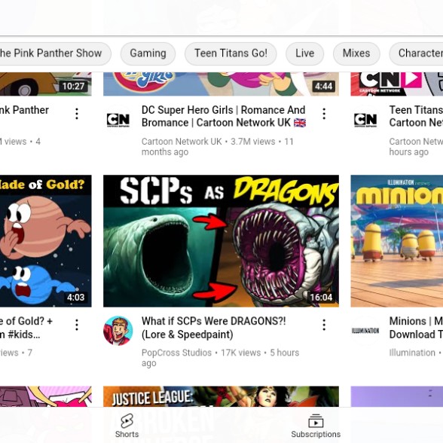
Task: Select the Teen Titans Go! filter chip
Action: (x=231, y=53)
